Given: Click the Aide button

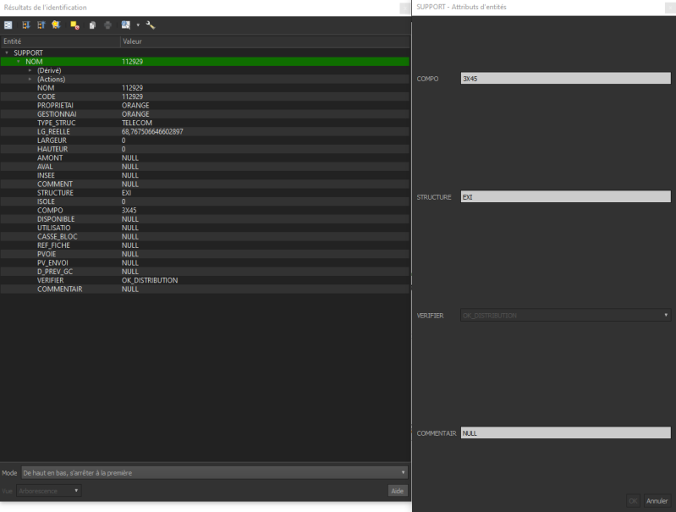Looking at the screenshot, I should point(396,491).
